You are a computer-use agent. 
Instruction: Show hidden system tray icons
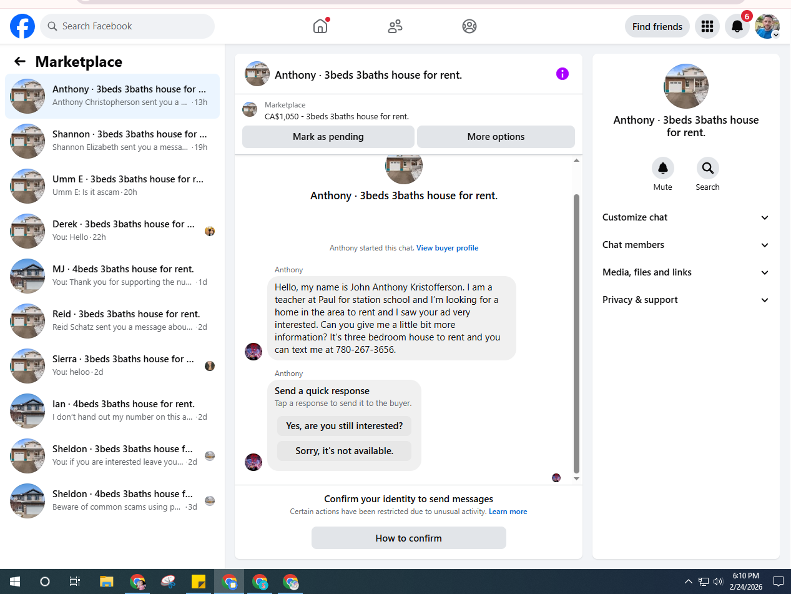pyautogui.click(x=689, y=582)
